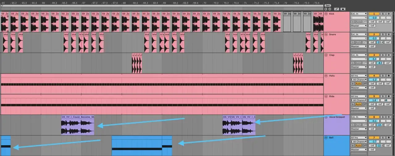This screenshot has width=395, height=156.
Task: Solo the Kick track
Action: click(x=383, y=14)
